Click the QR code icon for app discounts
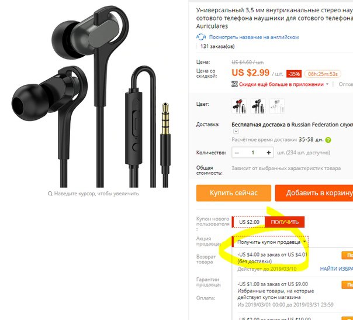Image resolution: width=353 pixels, height=320 pixels. point(234,84)
